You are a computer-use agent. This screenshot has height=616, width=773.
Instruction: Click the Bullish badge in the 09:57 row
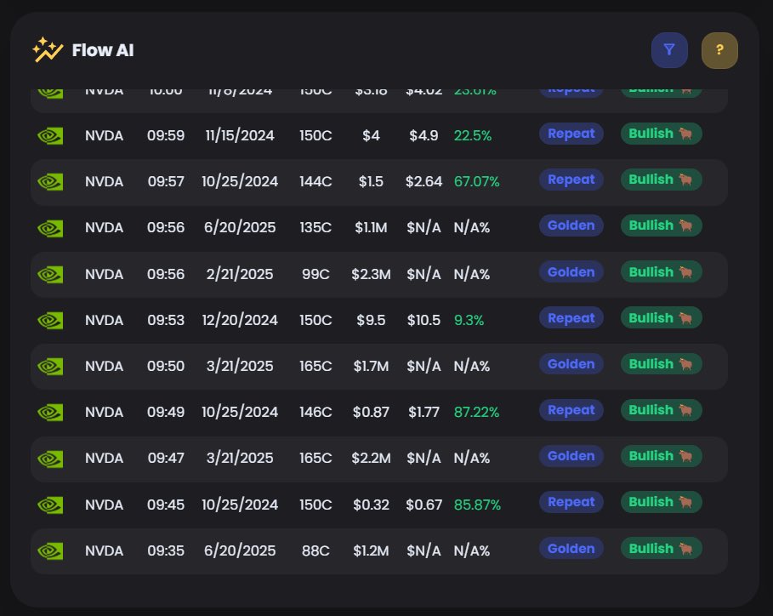tap(661, 180)
